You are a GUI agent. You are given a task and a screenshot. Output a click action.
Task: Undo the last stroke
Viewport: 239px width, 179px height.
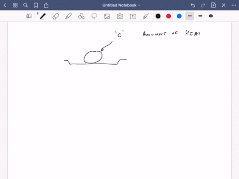click(193, 5)
